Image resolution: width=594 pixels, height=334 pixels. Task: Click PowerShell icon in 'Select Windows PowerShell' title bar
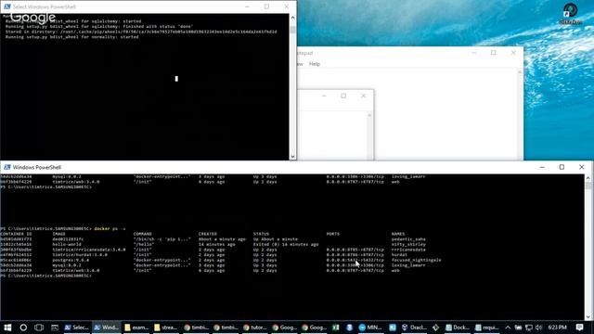[6, 6]
